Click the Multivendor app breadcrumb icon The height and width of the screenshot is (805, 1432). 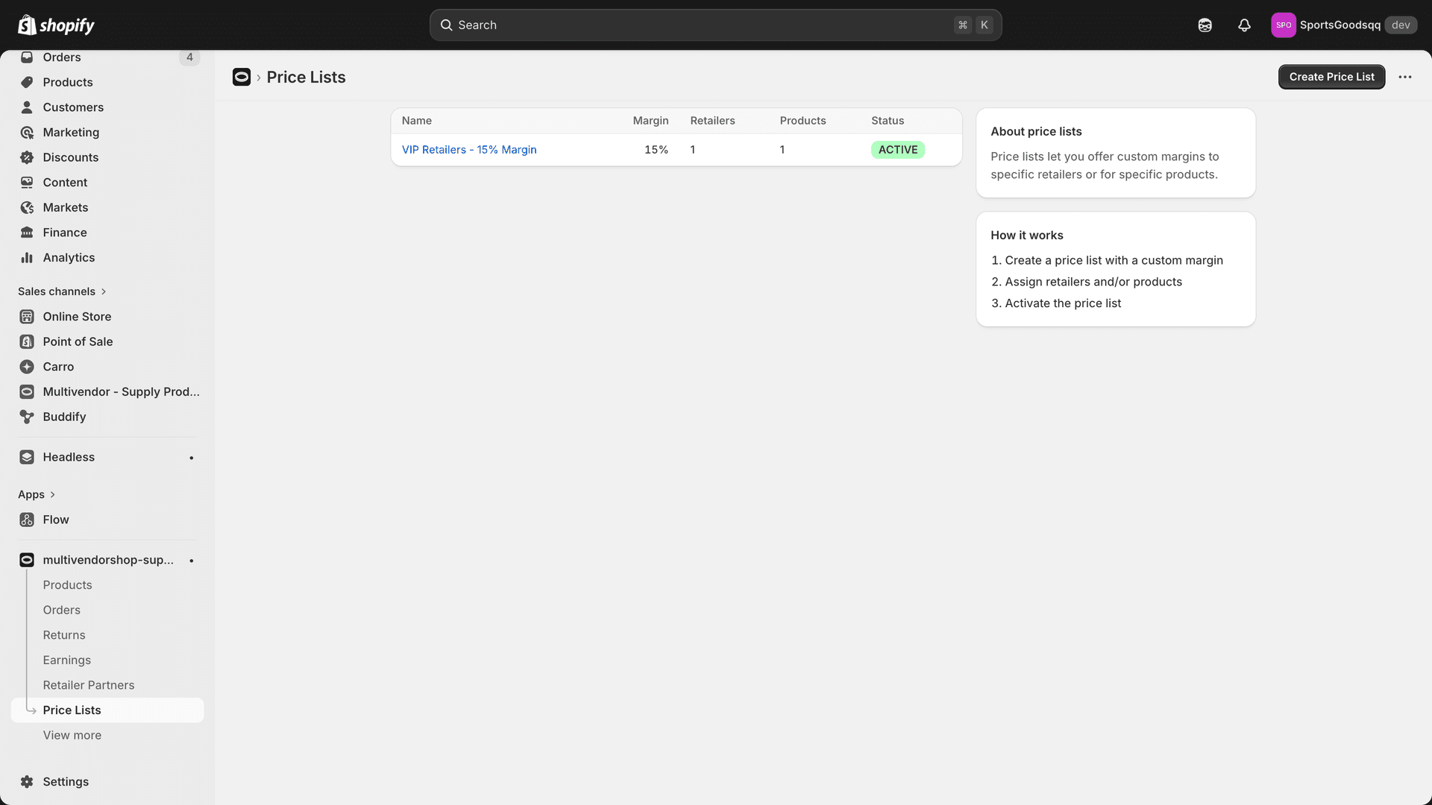click(x=242, y=77)
